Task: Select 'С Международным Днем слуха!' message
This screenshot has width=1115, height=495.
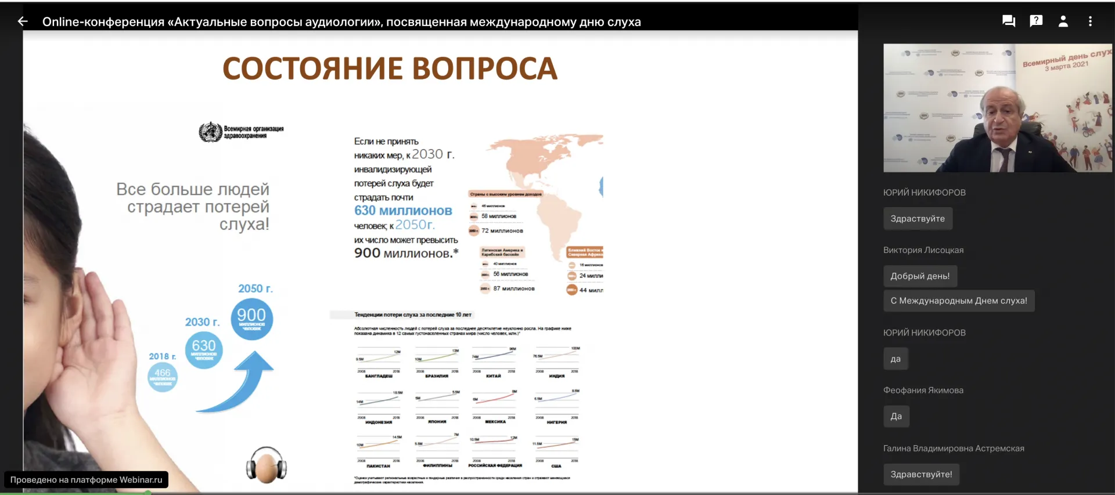Action: tap(959, 301)
